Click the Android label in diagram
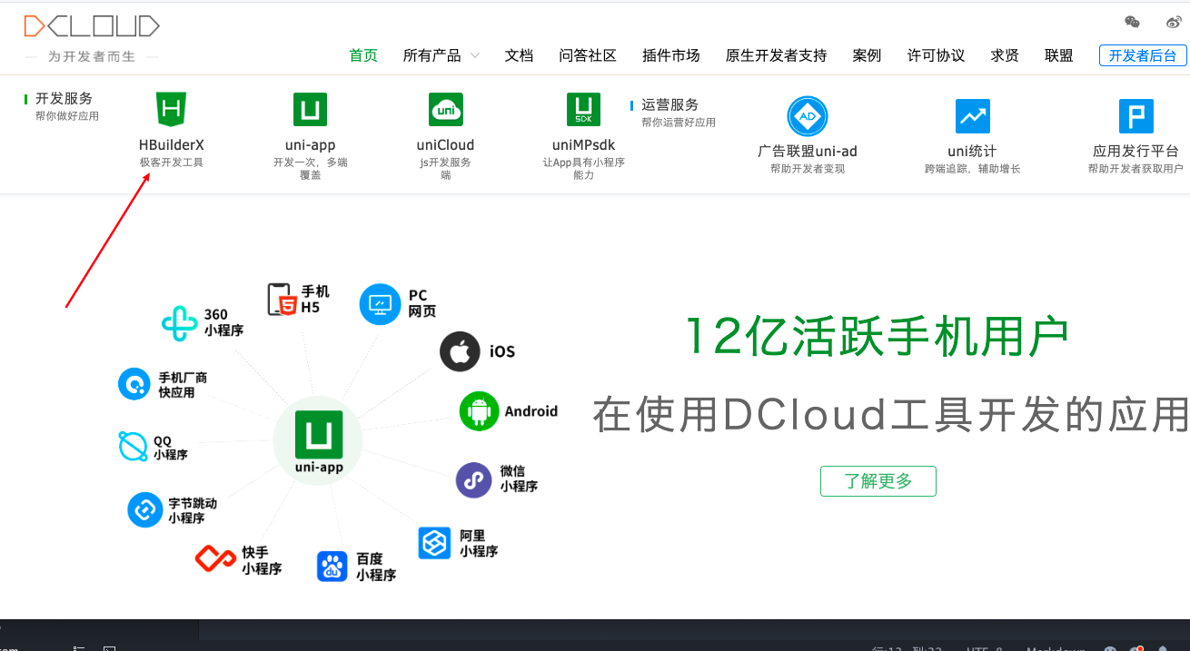Screen dimensions: 1190x651 tap(531, 411)
